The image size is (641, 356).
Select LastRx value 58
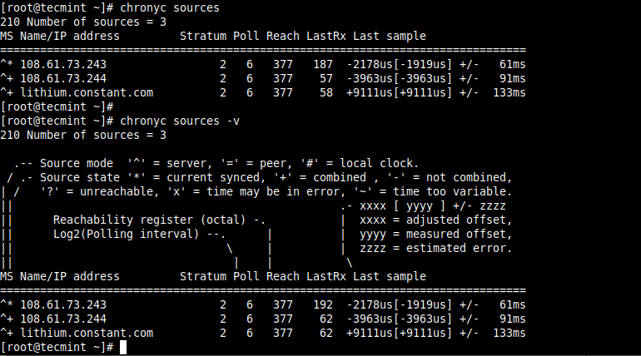pyautogui.click(x=325, y=92)
